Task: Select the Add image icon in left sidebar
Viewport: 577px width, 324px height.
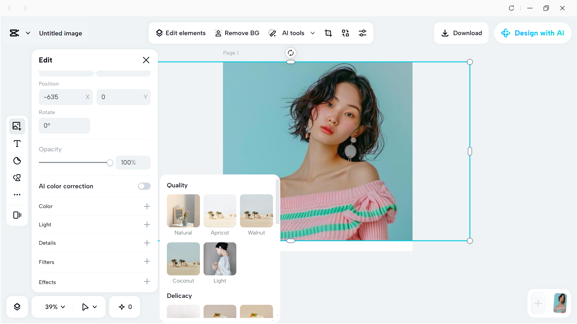Action: tap(17, 126)
